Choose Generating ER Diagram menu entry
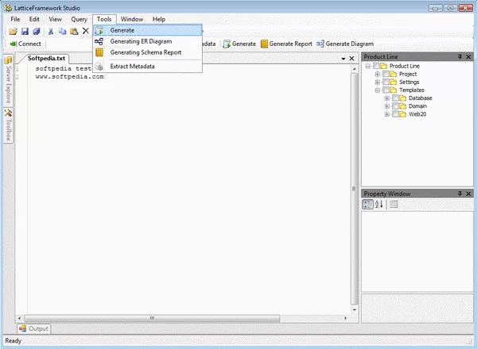 tap(148, 41)
